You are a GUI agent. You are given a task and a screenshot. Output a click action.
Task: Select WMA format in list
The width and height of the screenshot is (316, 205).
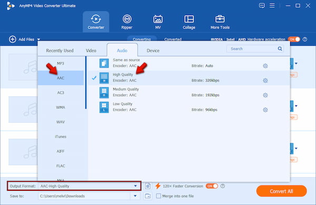coord(61,107)
